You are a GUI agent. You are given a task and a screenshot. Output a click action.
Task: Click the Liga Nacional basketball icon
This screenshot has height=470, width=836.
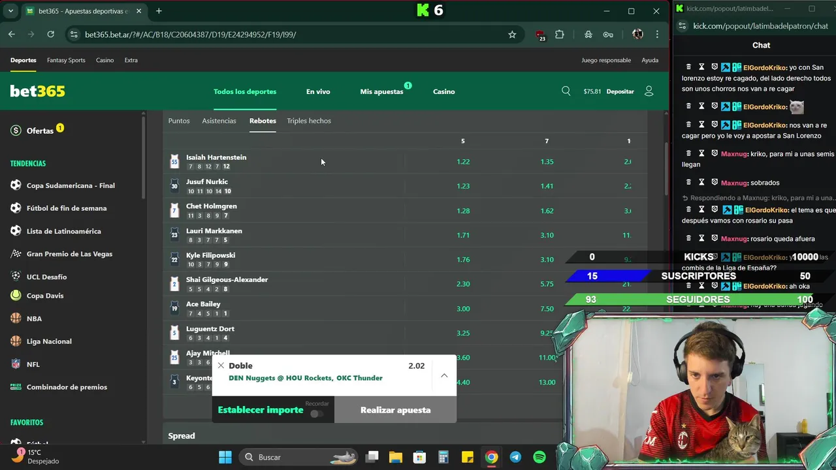pos(16,341)
